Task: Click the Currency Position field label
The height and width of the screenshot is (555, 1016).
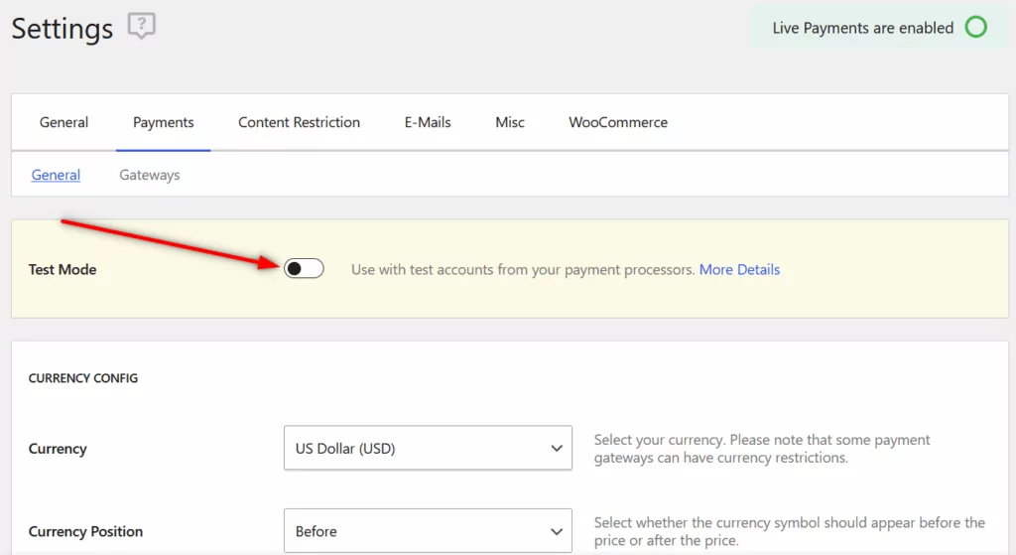Action: 86,531
